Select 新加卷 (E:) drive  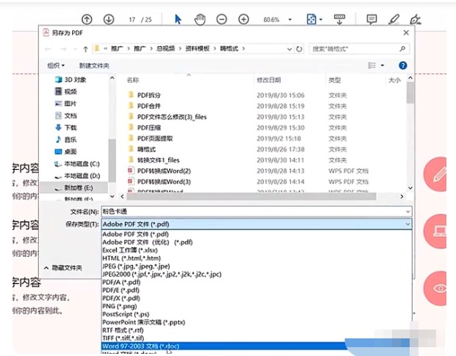pos(74,188)
